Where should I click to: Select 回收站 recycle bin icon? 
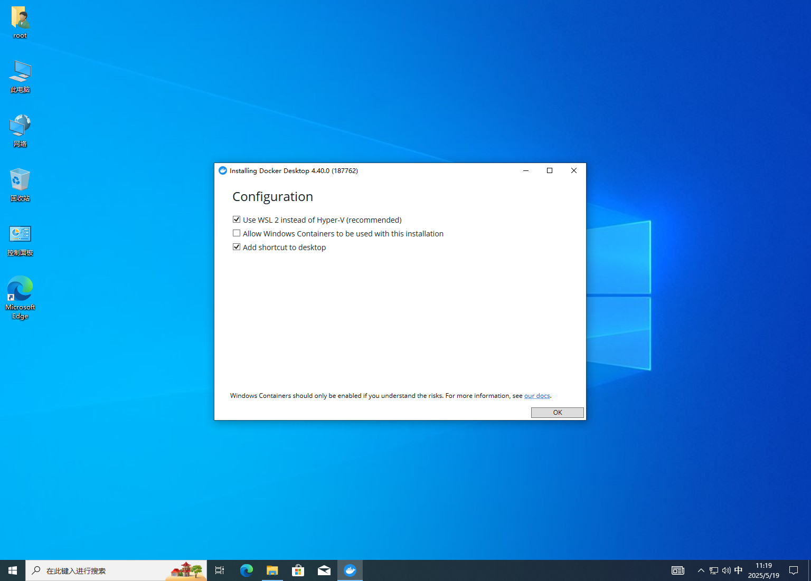pos(20,185)
